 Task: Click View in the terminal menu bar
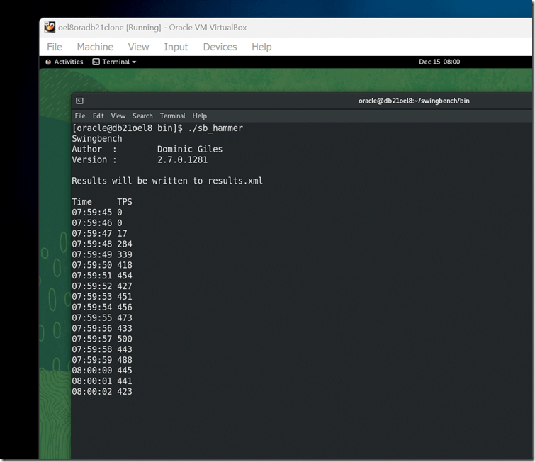(118, 115)
